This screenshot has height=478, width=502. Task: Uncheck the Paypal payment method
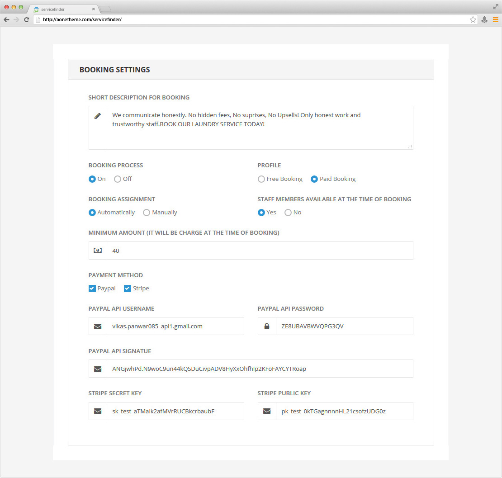click(92, 289)
